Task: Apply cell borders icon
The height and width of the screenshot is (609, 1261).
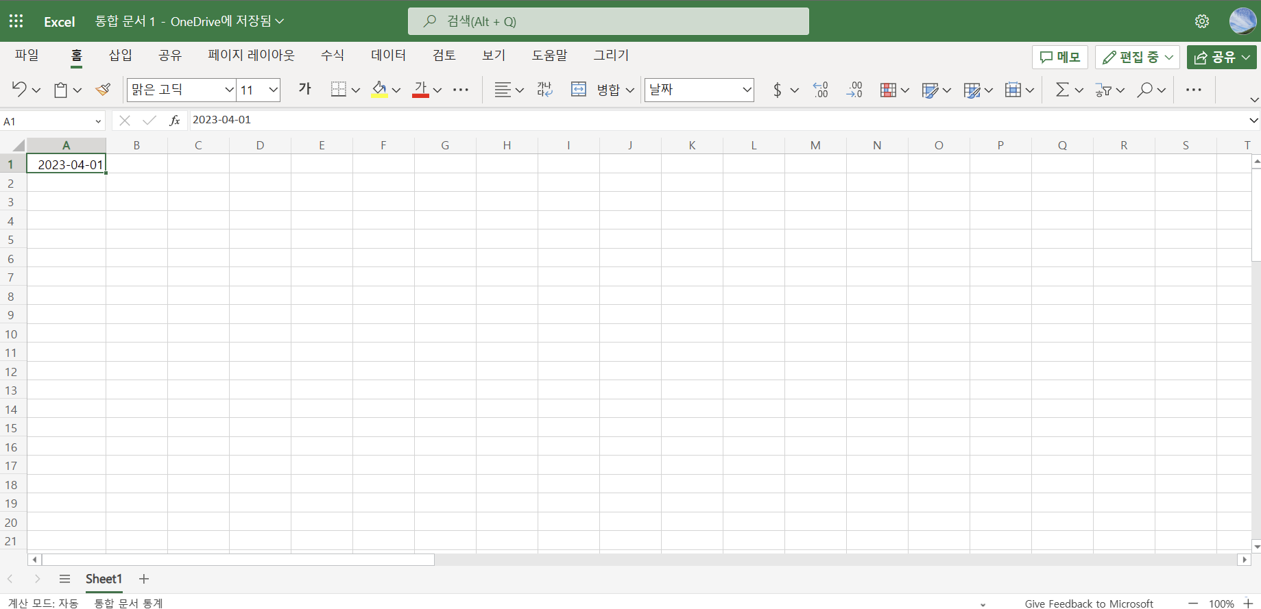Action: click(x=339, y=90)
